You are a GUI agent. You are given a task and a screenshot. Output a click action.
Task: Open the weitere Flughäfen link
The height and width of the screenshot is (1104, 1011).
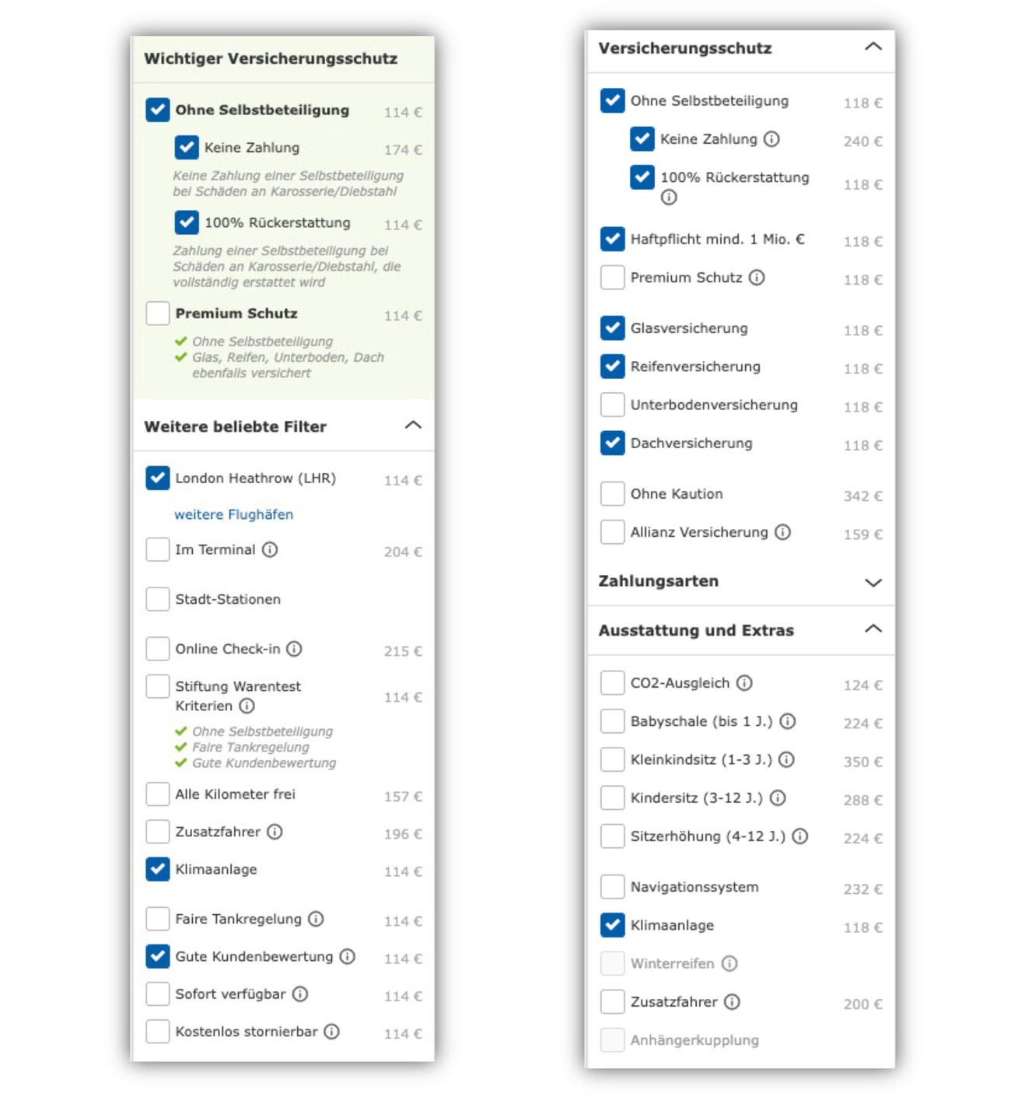tap(234, 514)
